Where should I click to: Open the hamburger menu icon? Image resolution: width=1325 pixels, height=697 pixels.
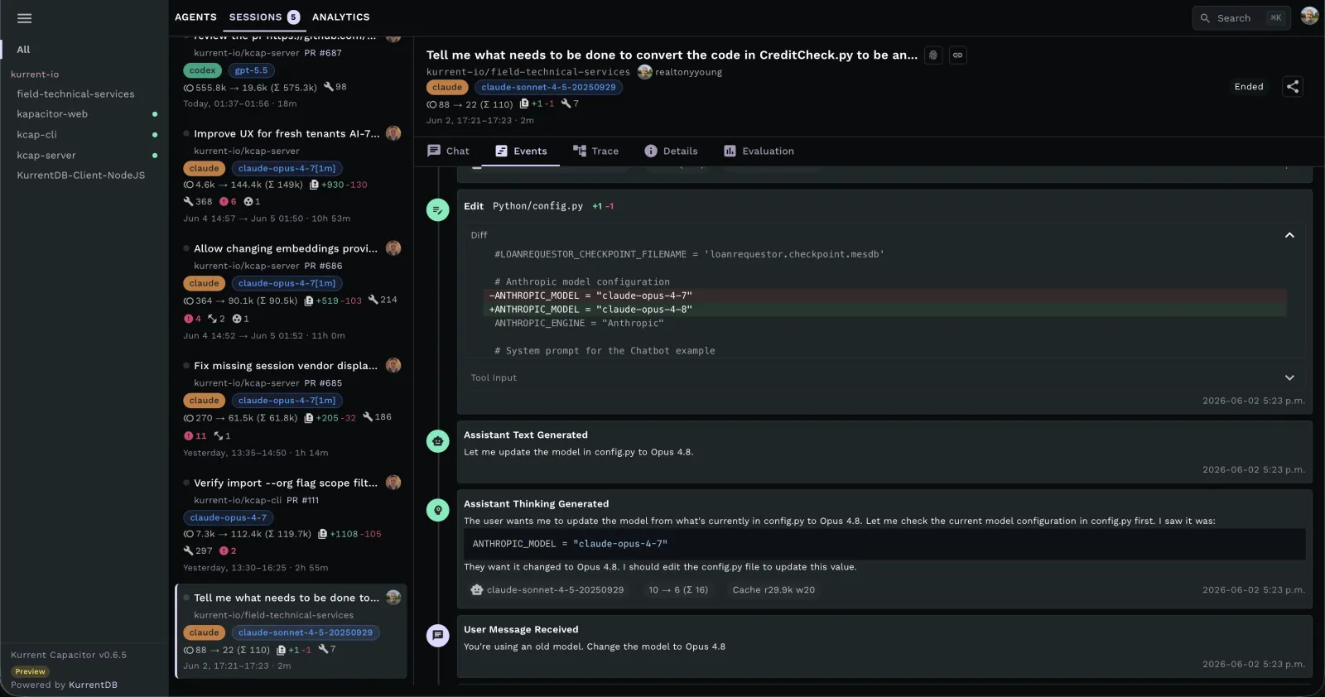(x=24, y=18)
